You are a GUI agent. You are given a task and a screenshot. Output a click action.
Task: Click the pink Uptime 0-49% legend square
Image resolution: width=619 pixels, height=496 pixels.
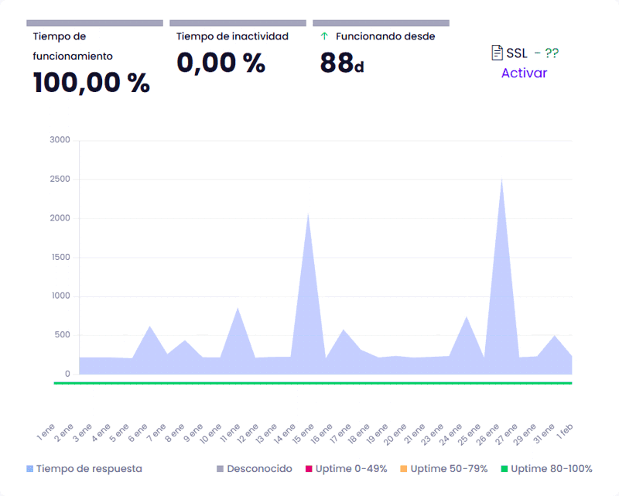(308, 469)
